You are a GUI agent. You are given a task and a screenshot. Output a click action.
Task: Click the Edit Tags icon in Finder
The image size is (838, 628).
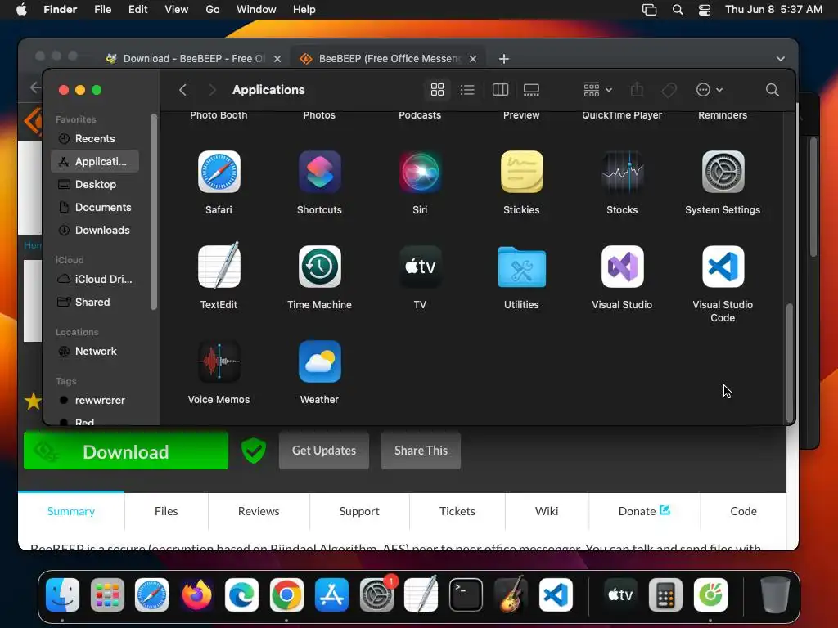coord(669,90)
